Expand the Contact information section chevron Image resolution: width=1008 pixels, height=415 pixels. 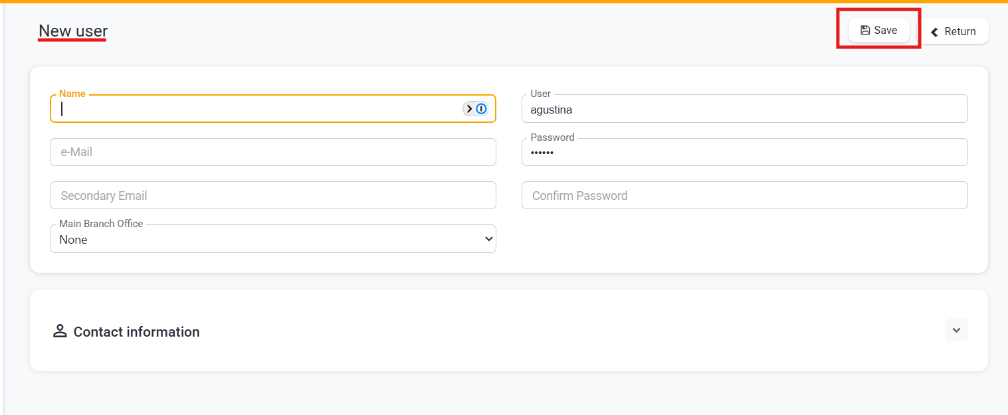(x=956, y=330)
